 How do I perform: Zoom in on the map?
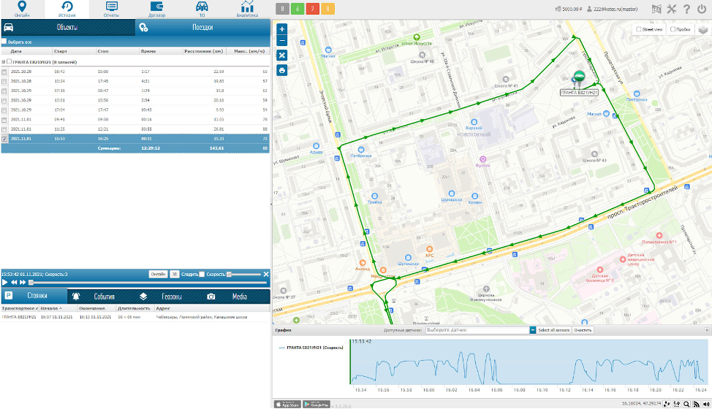tap(282, 29)
